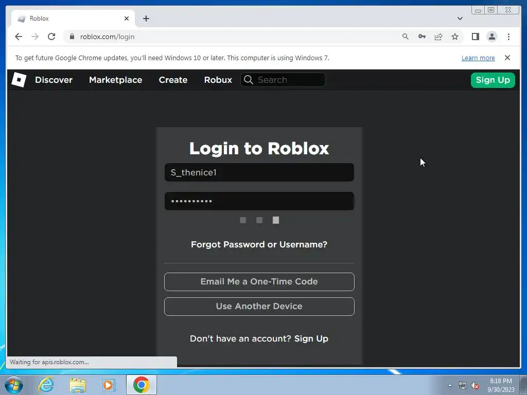Viewport: 527px width, 395px height.
Task: Click the Waiting for apis.roblox.com status text
Action: click(x=49, y=362)
